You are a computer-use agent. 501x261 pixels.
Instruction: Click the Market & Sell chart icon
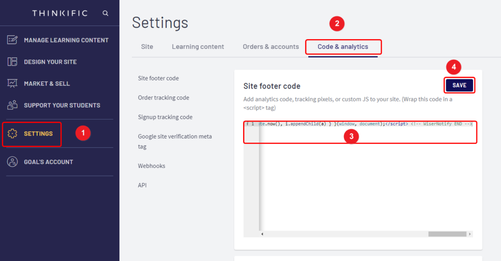point(12,83)
